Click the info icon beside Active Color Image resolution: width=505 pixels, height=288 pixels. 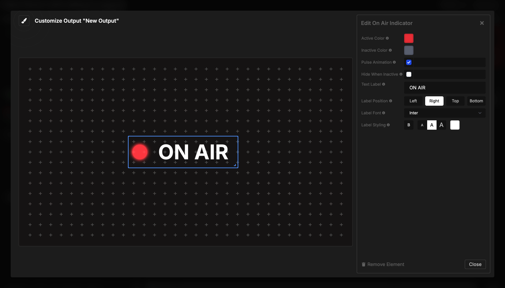pos(388,38)
